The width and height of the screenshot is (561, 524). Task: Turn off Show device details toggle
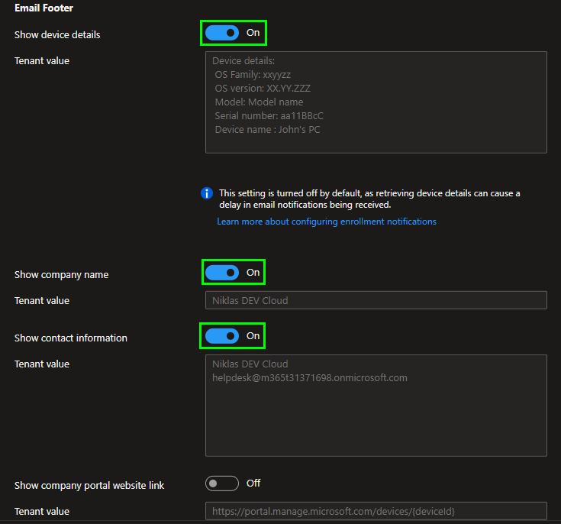[x=221, y=33]
